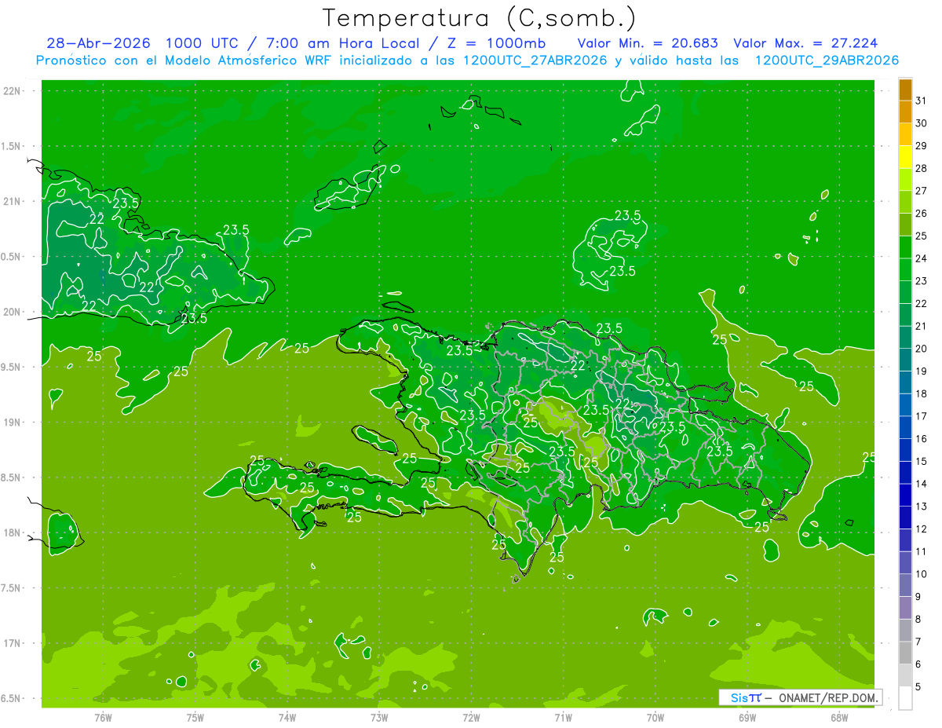
Task: Click the 68W longitude axis label
Action: click(x=839, y=716)
